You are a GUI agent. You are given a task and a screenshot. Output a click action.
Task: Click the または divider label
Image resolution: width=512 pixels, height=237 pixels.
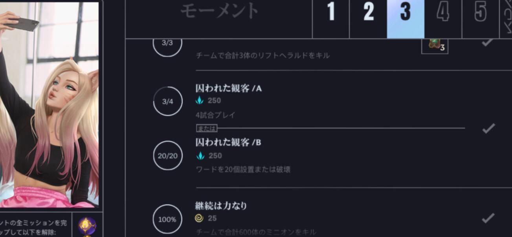(206, 128)
